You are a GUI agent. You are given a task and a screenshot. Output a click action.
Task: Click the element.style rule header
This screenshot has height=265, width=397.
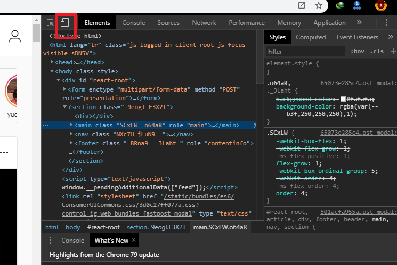pyautogui.click(x=293, y=63)
